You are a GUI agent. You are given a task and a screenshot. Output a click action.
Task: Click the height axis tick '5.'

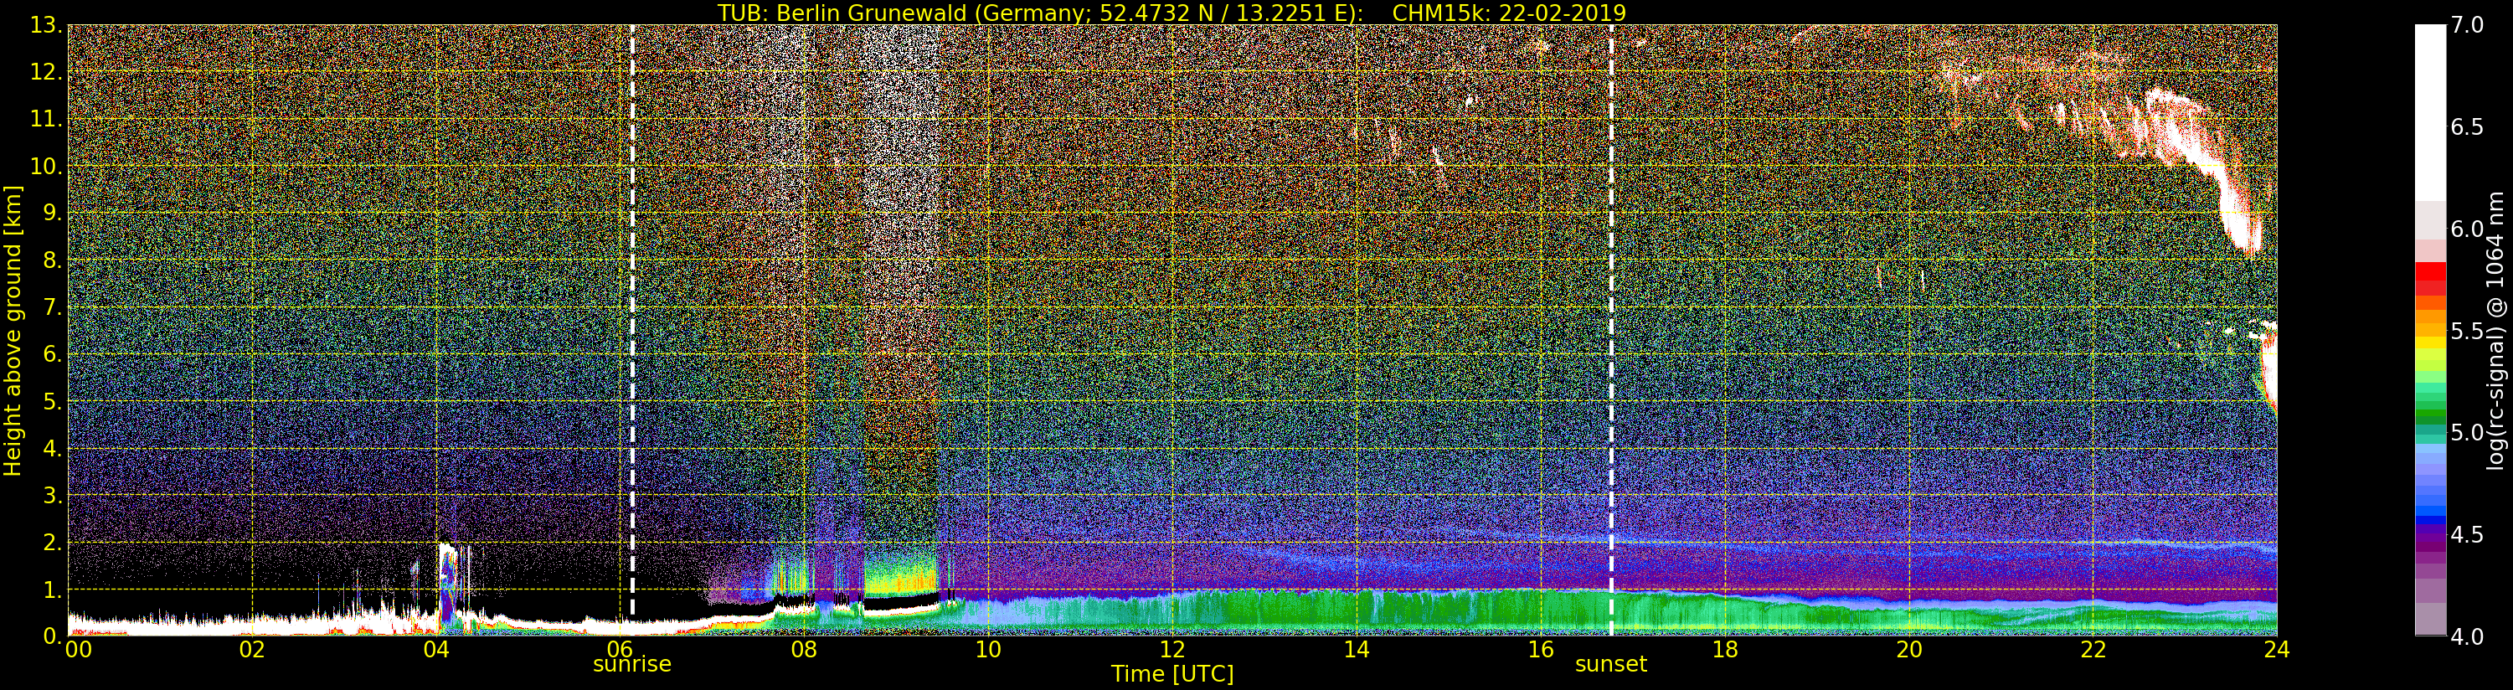pos(52,401)
